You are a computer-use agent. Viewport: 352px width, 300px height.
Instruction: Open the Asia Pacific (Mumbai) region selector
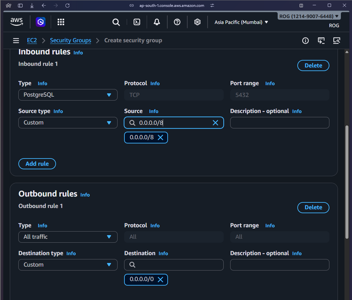point(241,22)
